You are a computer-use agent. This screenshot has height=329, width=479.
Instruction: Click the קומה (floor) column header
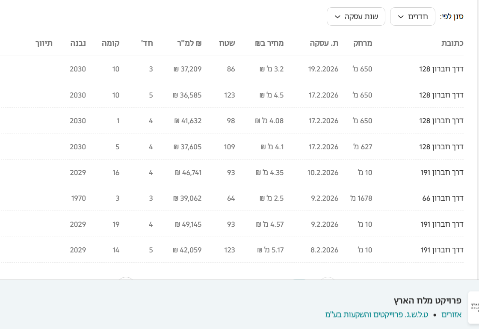point(111,43)
